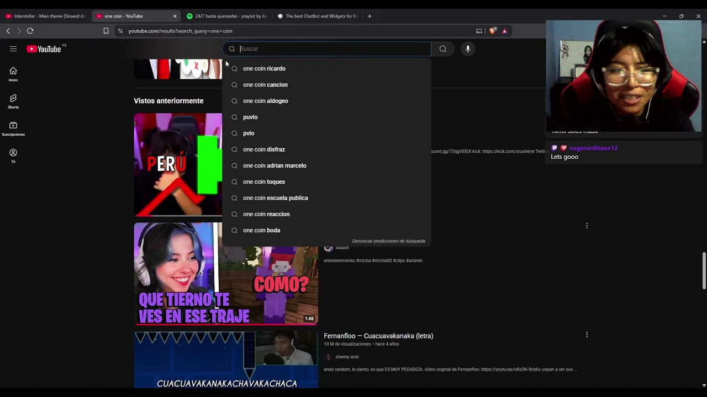The width and height of the screenshot is (707, 397).
Task: Click chat username xxgerarditoxx12
Action: (x=593, y=148)
